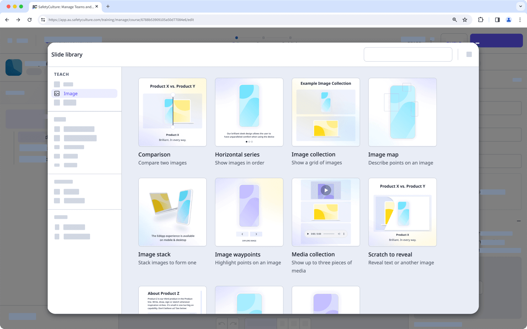Open the three-dot menu in the media player preview

(x=343, y=234)
